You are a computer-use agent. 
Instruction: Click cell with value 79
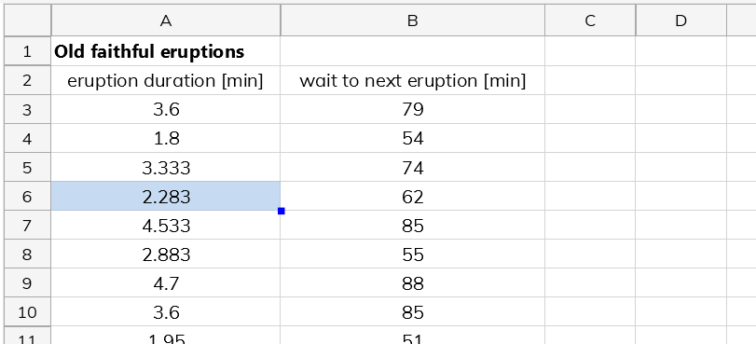tap(413, 109)
